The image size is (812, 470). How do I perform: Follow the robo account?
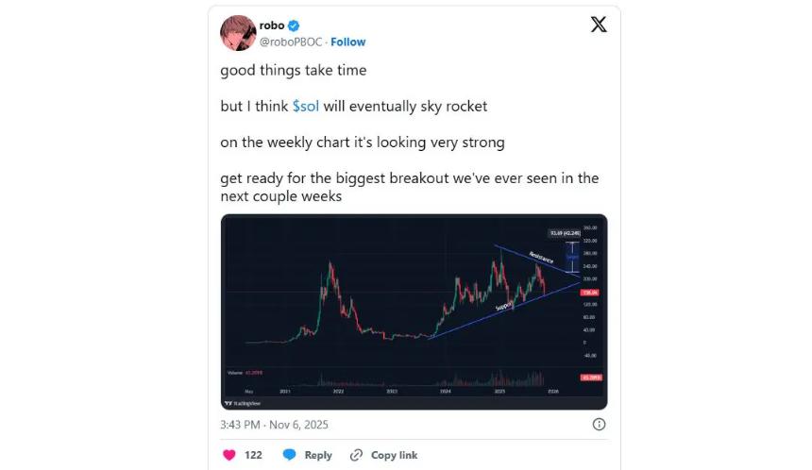tap(348, 42)
